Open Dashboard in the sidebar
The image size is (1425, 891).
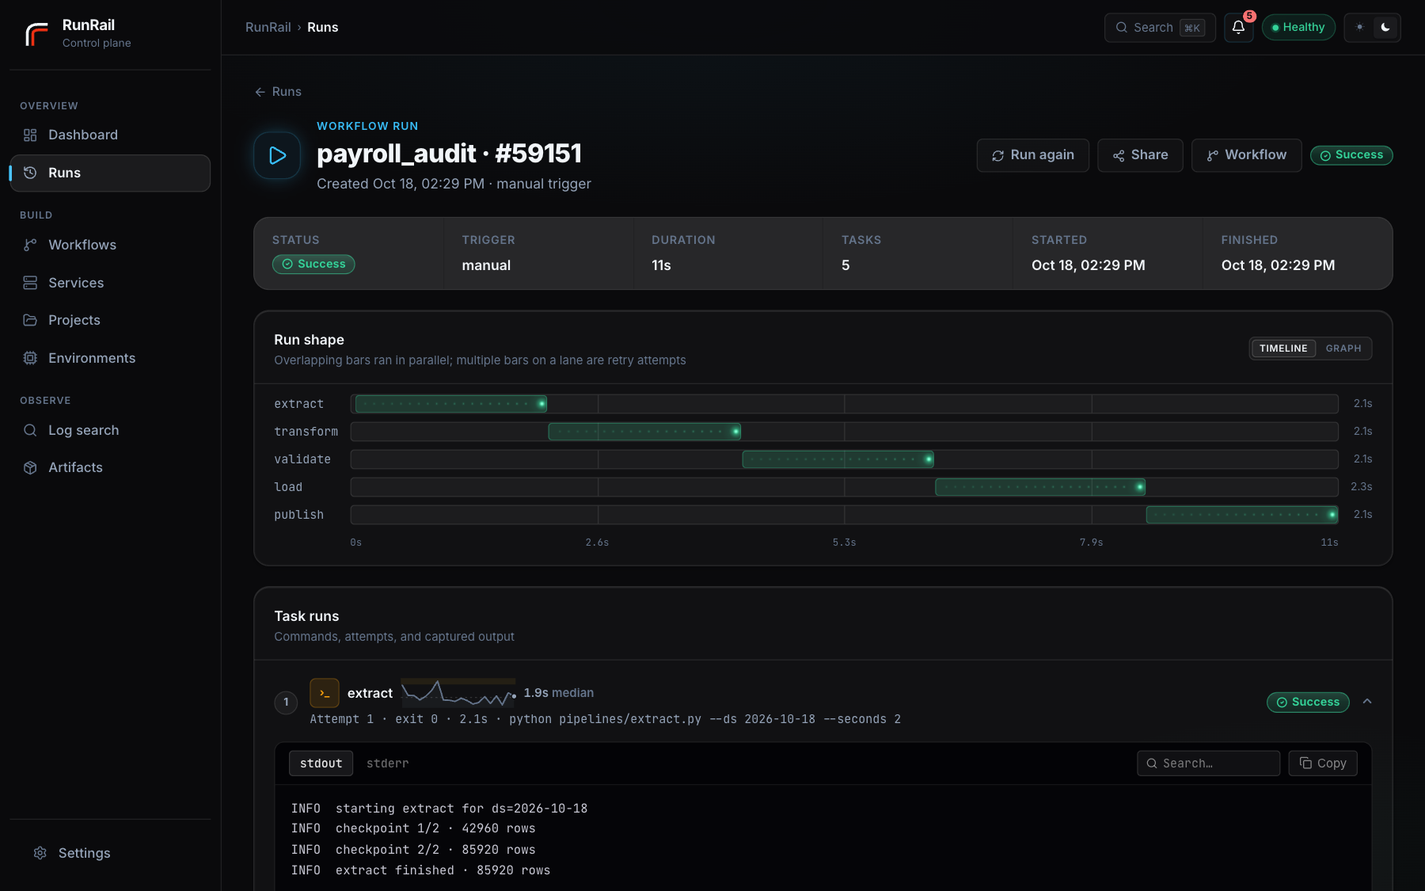point(110,135)
